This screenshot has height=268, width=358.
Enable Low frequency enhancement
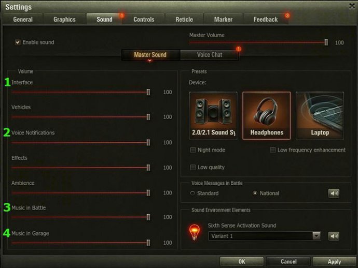click(x=272, y=150)
